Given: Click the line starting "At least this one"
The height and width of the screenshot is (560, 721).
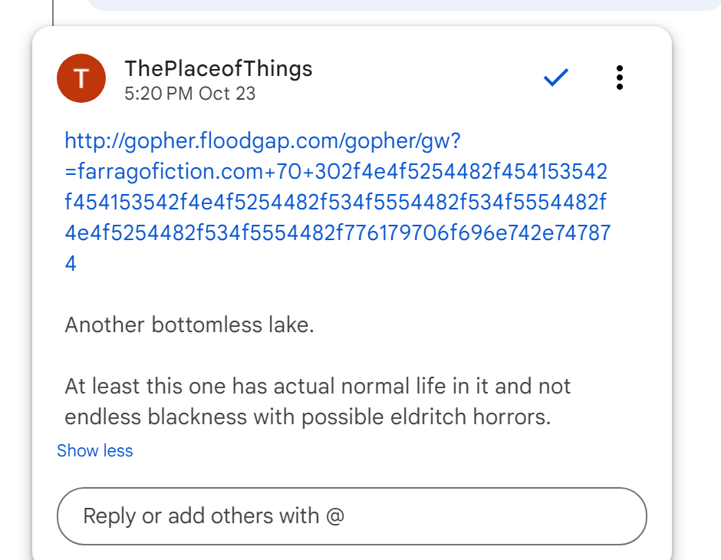Looking at the screenshot, I should [x=318, y=385].
